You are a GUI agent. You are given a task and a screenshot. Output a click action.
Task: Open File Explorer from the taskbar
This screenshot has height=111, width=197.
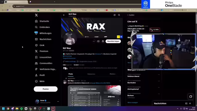pos(17,109)
